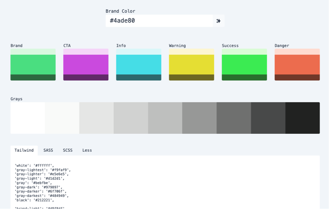Select the Less tab
The height and width of the screenshot is (211, 329).
point(87,150)
